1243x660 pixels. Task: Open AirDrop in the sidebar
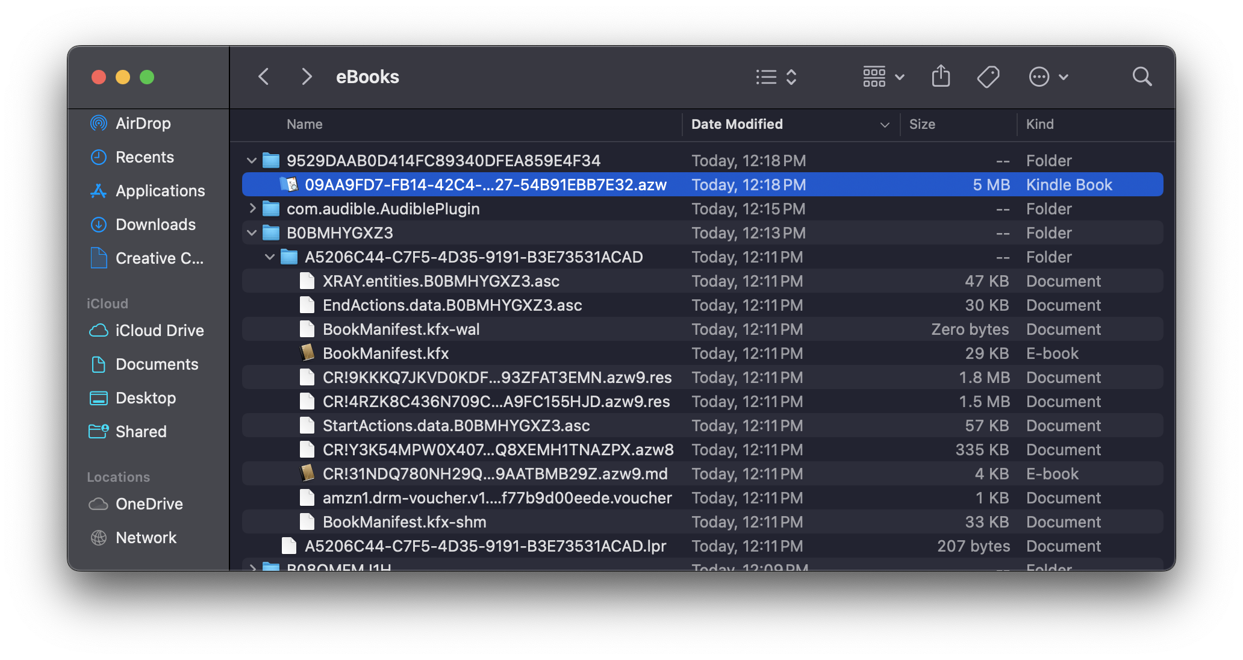coord(143,123)
